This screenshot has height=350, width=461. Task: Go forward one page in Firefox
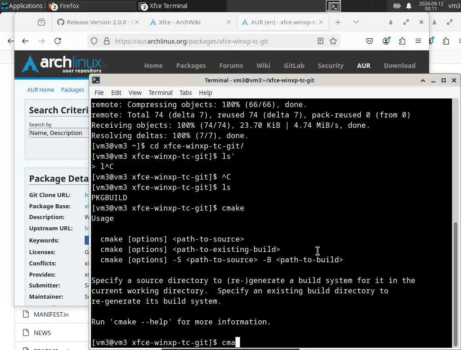(41, 41)
